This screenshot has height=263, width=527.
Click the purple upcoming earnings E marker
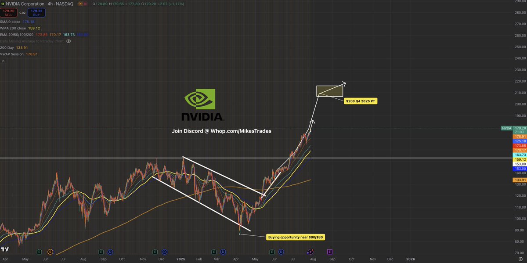329,252
